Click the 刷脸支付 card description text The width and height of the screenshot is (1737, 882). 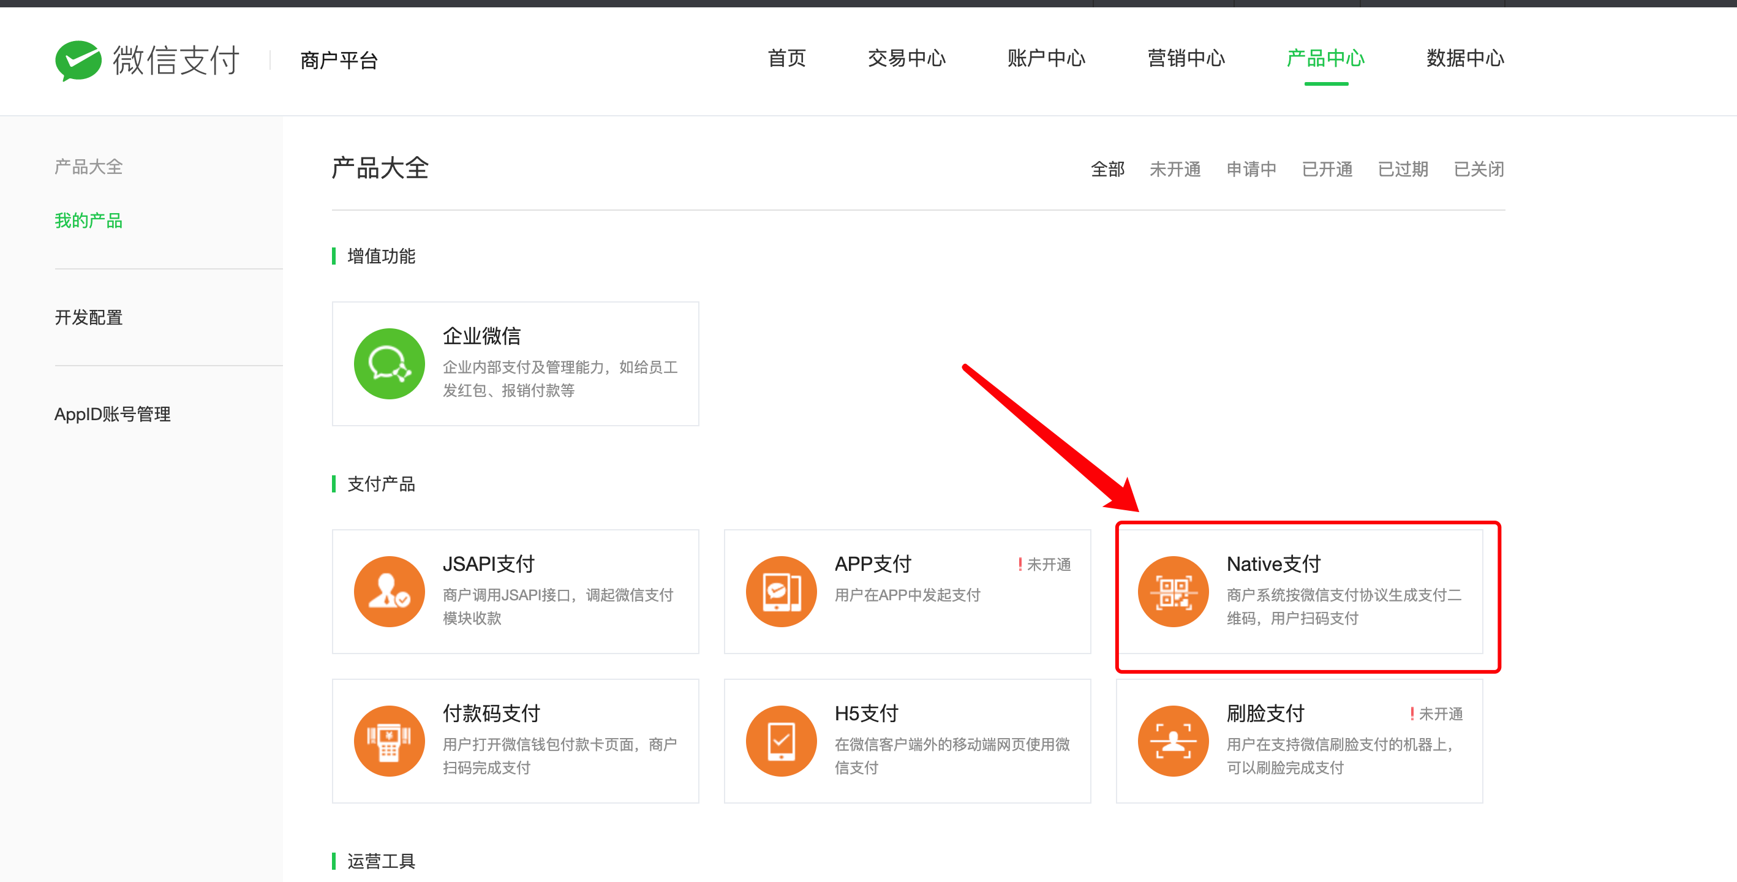coord(1341,756)
